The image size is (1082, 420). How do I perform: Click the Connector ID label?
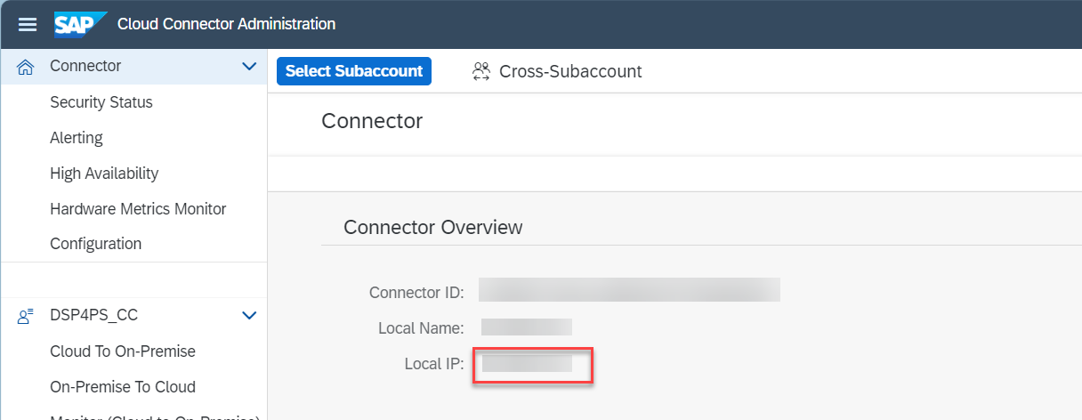416,293
